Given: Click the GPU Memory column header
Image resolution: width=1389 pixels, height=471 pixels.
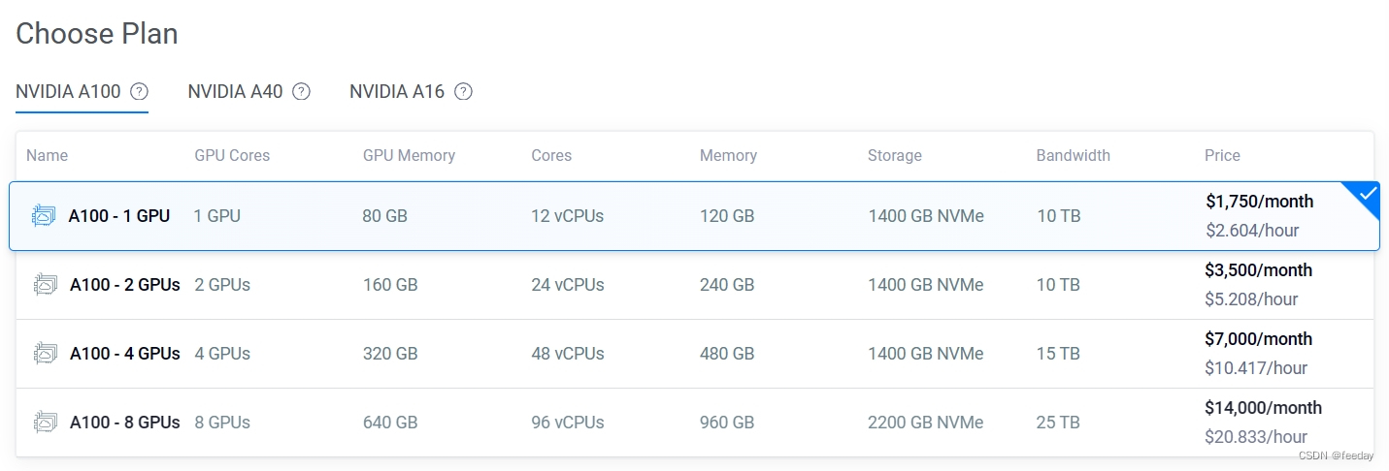Looking at the screenshot, I should [409, 155].
